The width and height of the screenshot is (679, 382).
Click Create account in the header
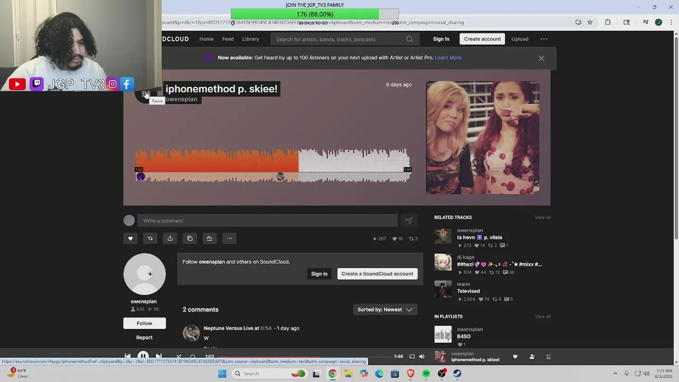click(x=482, y=39)
